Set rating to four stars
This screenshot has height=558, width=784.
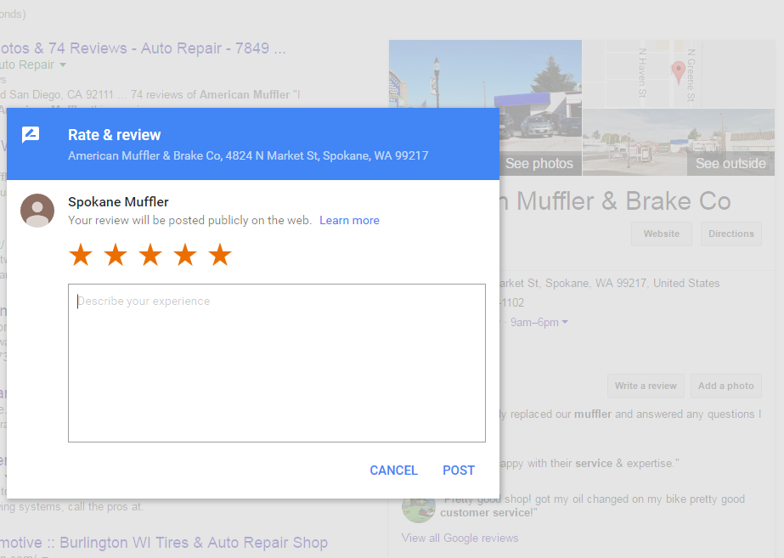[x=185, y=255]
